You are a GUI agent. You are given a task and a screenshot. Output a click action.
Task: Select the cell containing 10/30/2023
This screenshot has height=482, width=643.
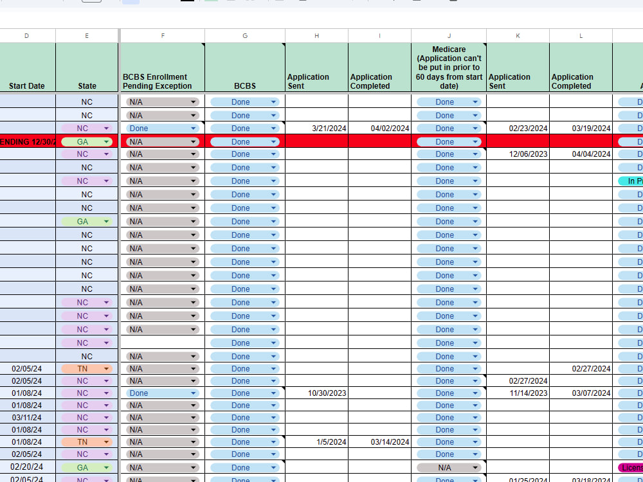316,393
